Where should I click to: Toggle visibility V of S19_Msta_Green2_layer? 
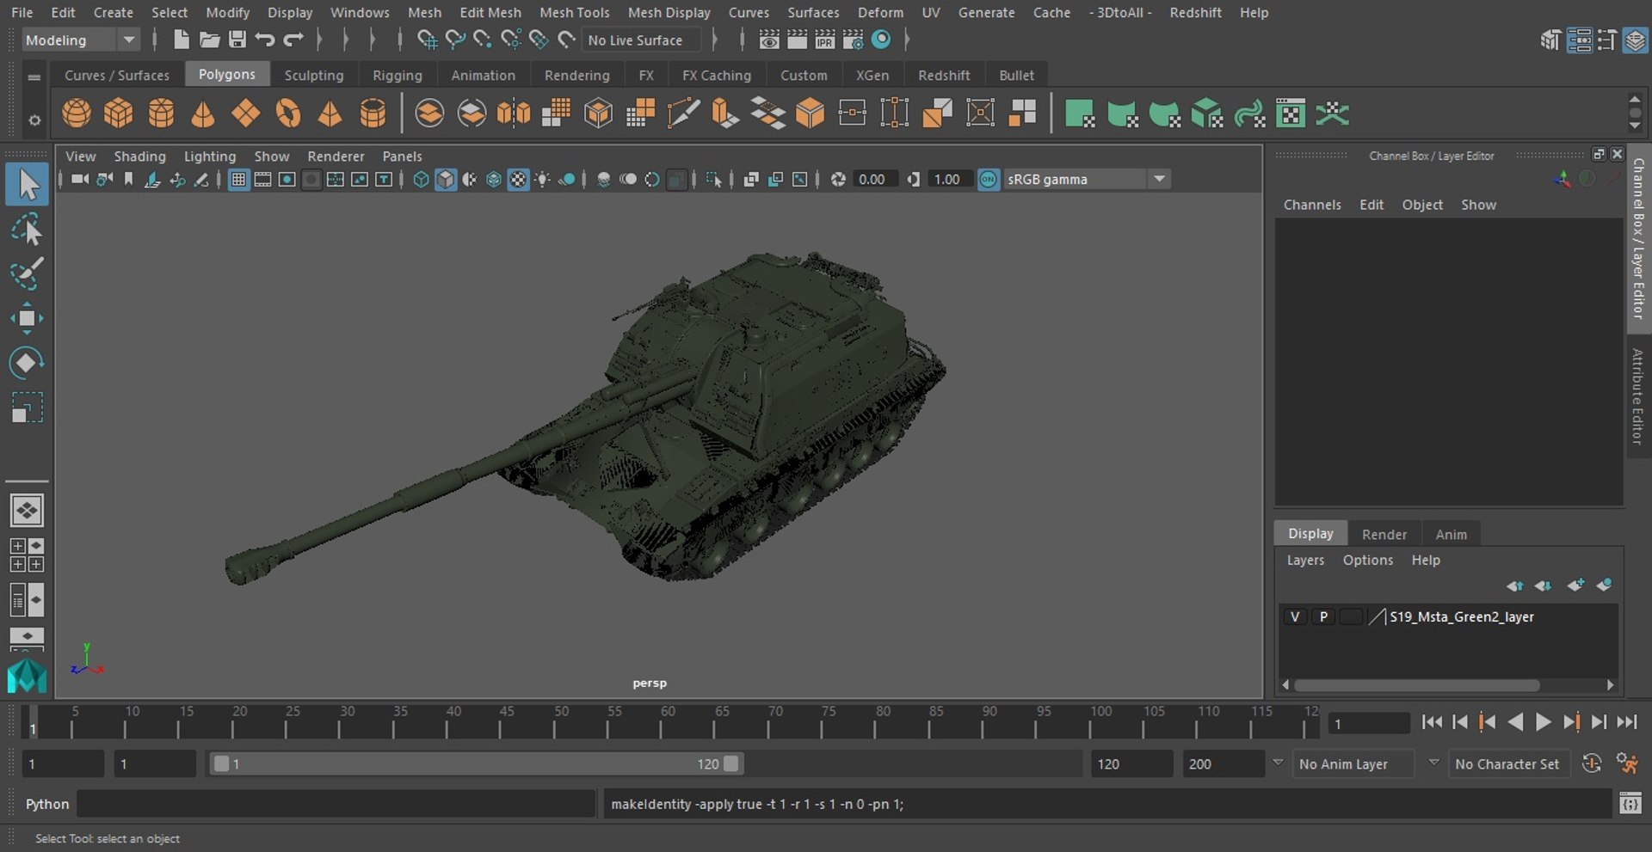tap(1294, 616)
